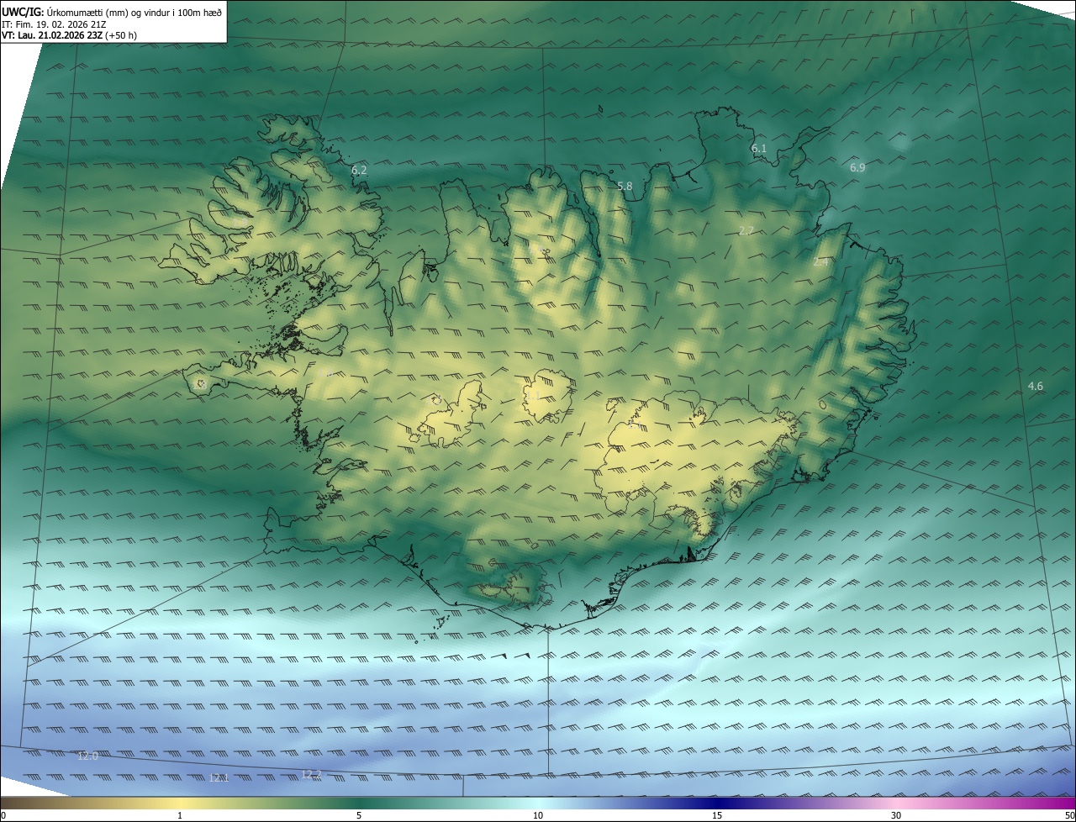Click the 12.1 value at the bottom edge
This screenshot has width=1076, height=822.
(219, 777)
